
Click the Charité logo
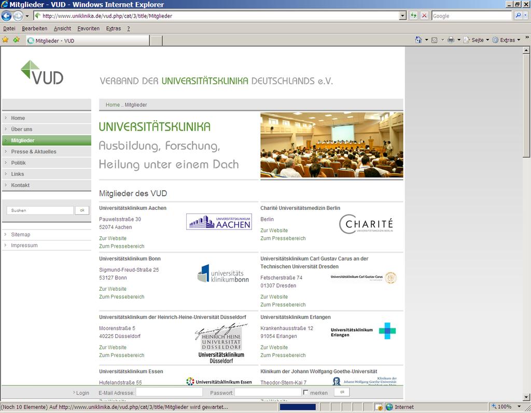coord(366,224)
